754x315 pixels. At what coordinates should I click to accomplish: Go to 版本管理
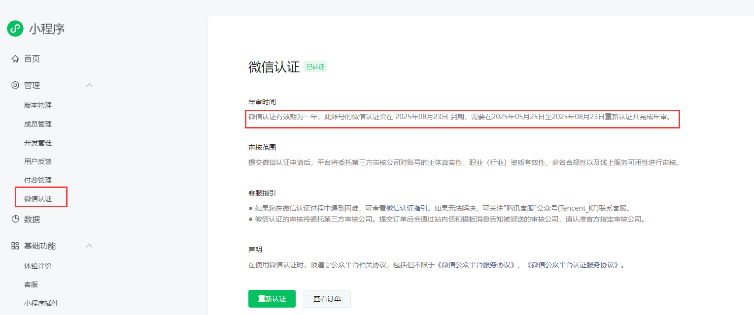click(x=38, y=105)
